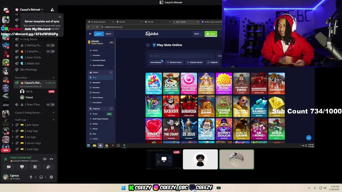The height and width of the screenshot is (192, 342).
Task: Open the msg-logs text channel
Action: [x=35, y=131]
